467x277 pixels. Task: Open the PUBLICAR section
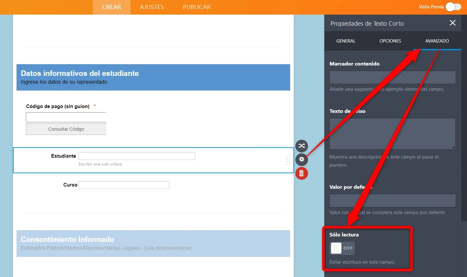click(197, 7)
